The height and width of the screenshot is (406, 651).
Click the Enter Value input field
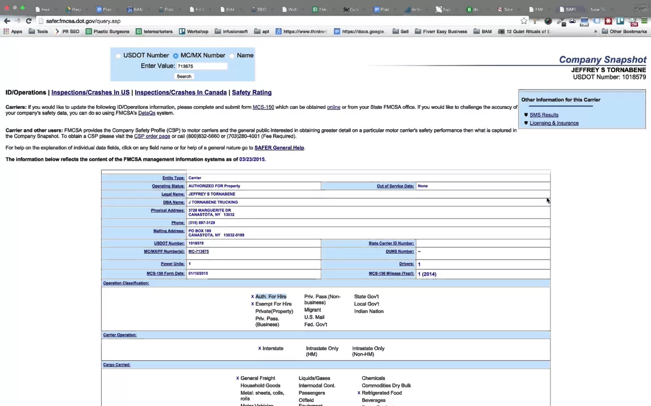[202, 66]
